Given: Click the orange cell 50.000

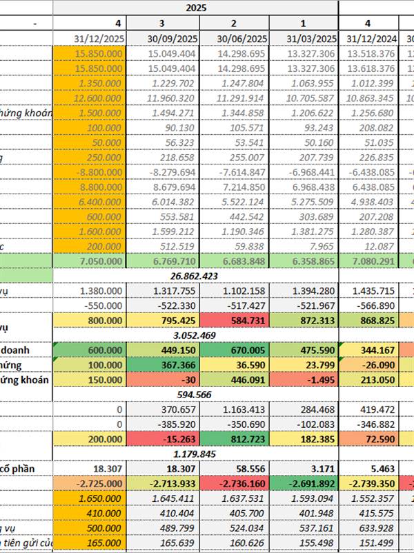Looking at the screenshot, I should pos(90,142).
